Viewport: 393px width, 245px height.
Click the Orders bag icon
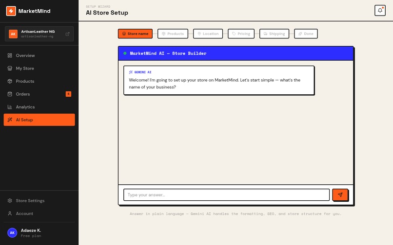pyautogui.click(x=10, y=94)
